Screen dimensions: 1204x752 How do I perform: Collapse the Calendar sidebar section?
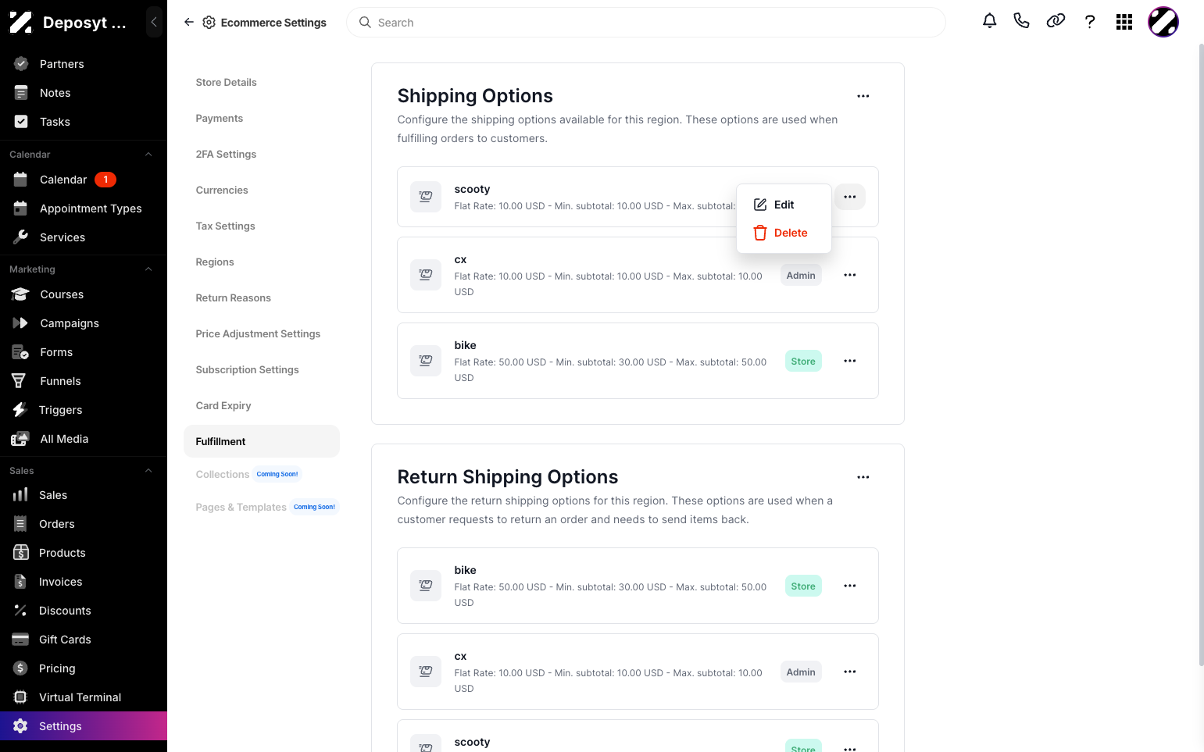coord(148,155)
